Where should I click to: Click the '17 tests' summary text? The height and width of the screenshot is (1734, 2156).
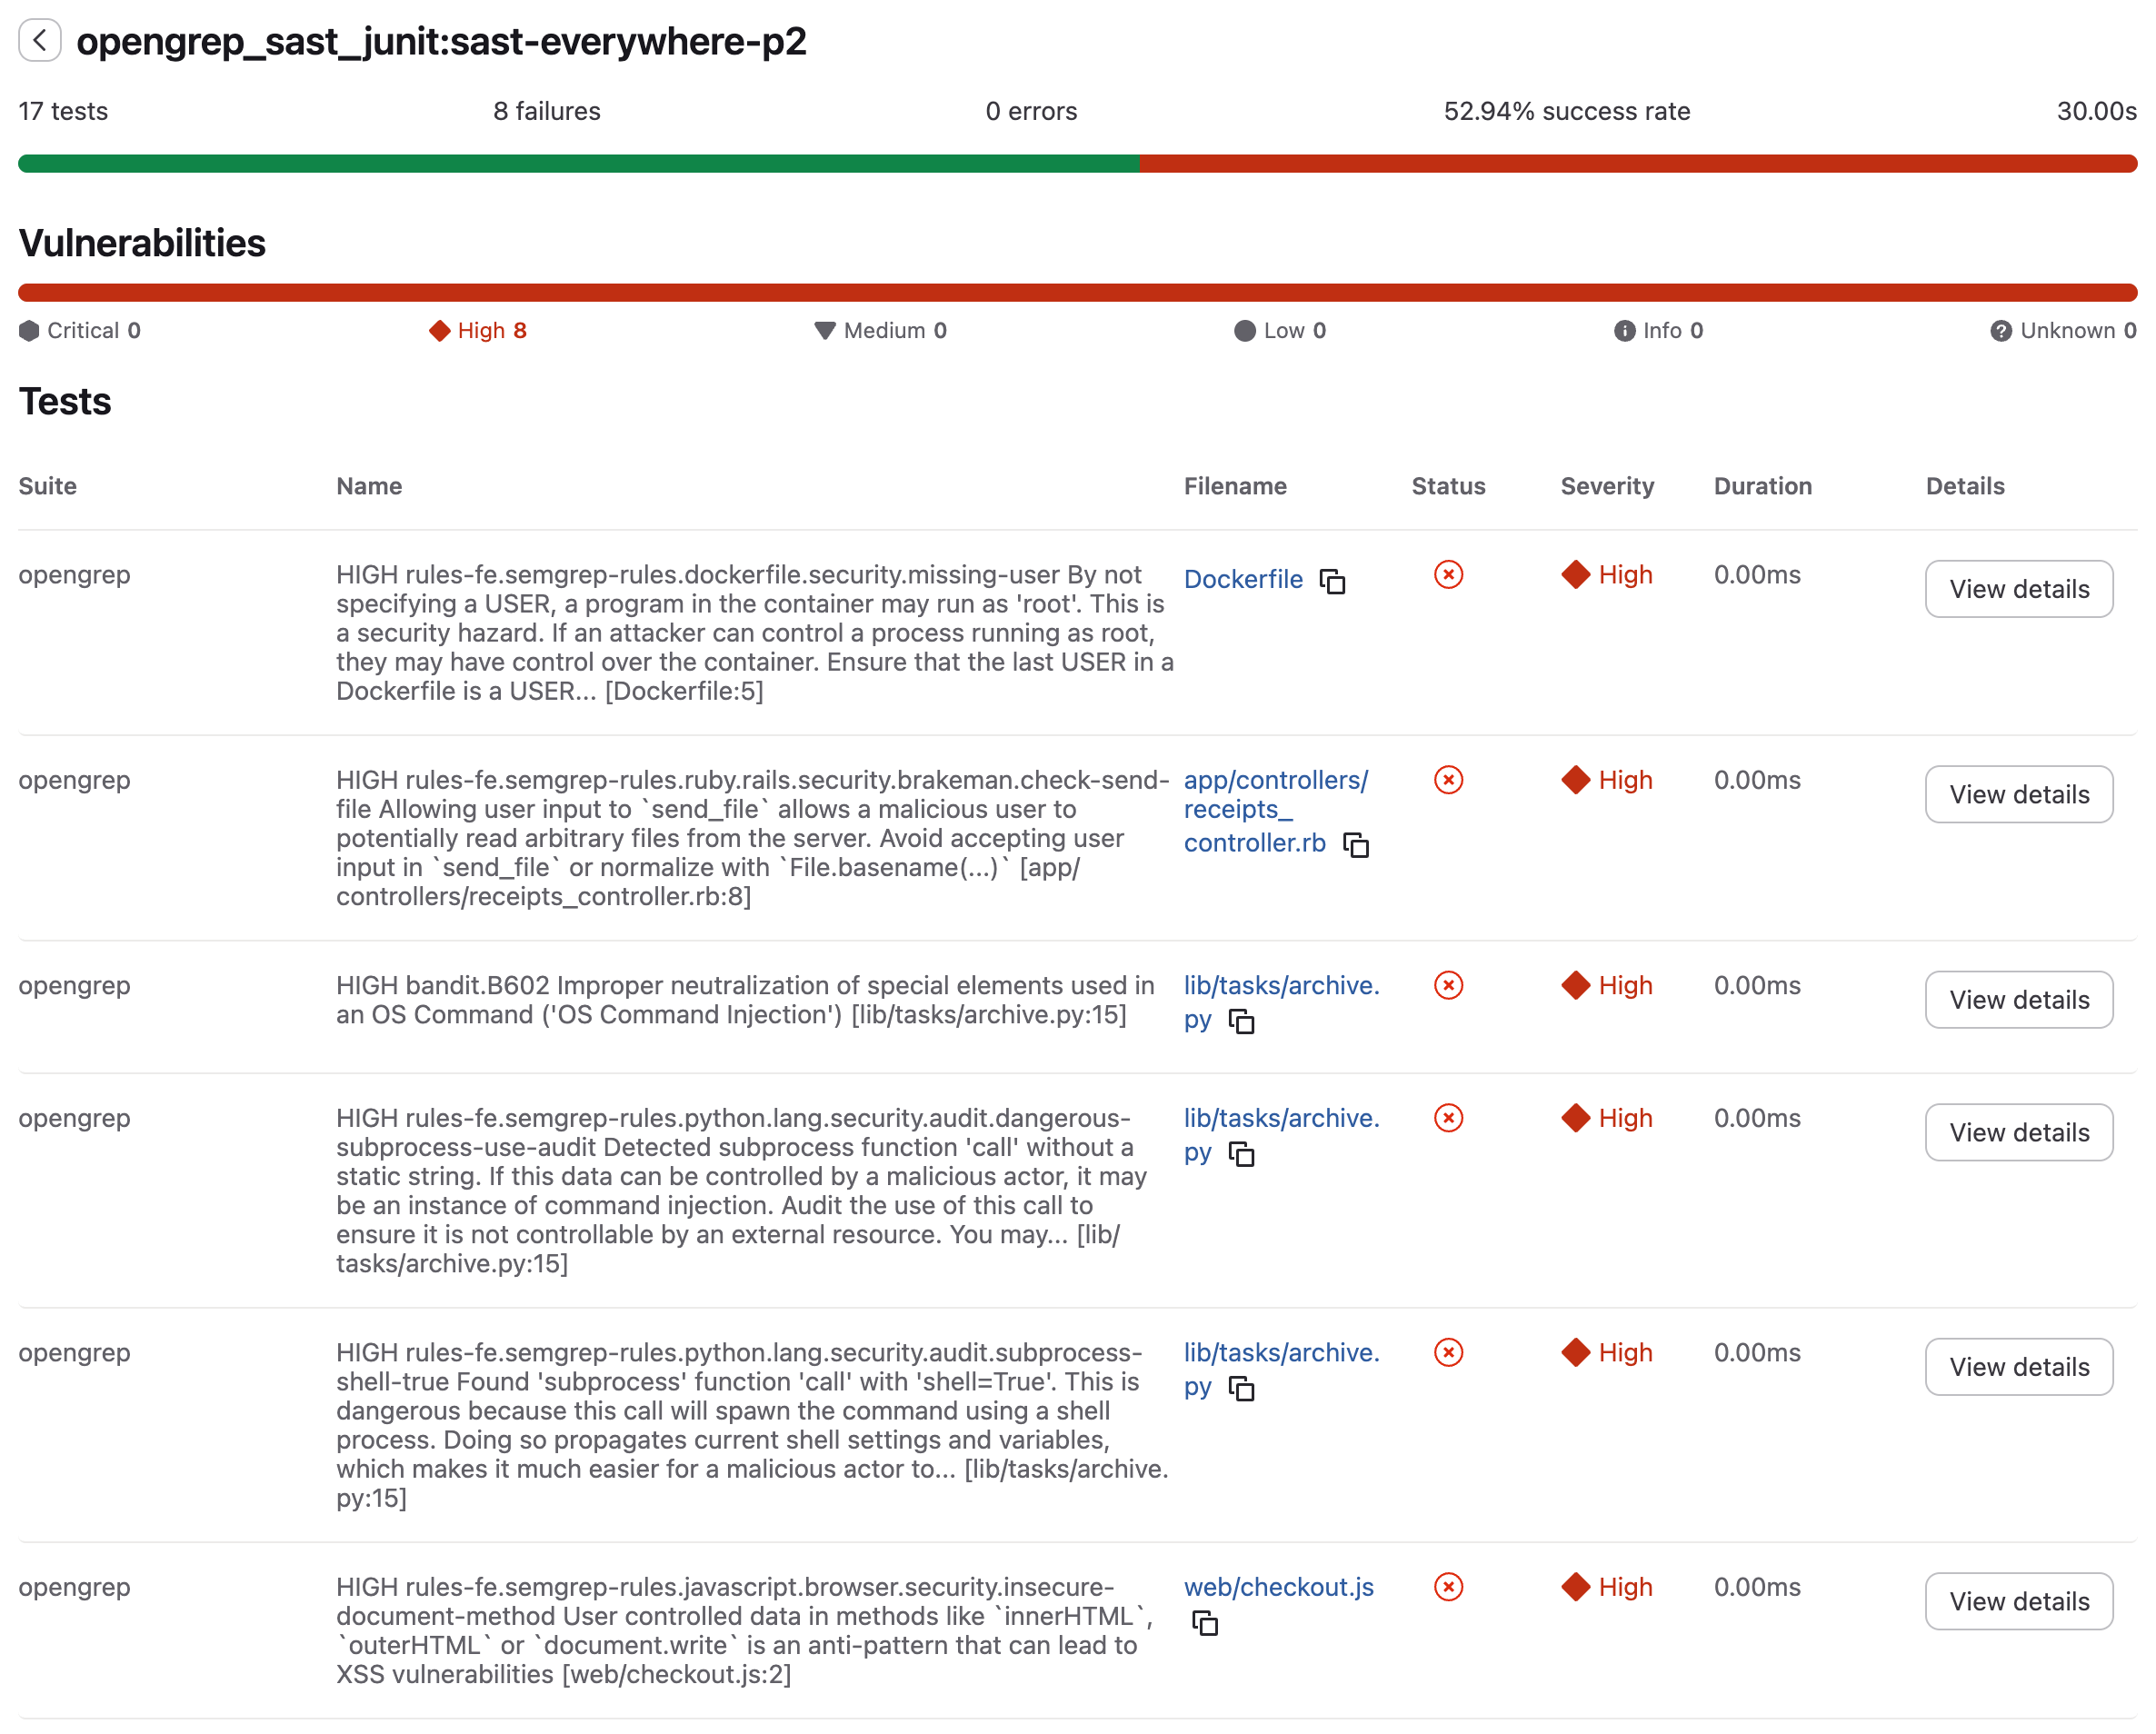coord(63,111)
